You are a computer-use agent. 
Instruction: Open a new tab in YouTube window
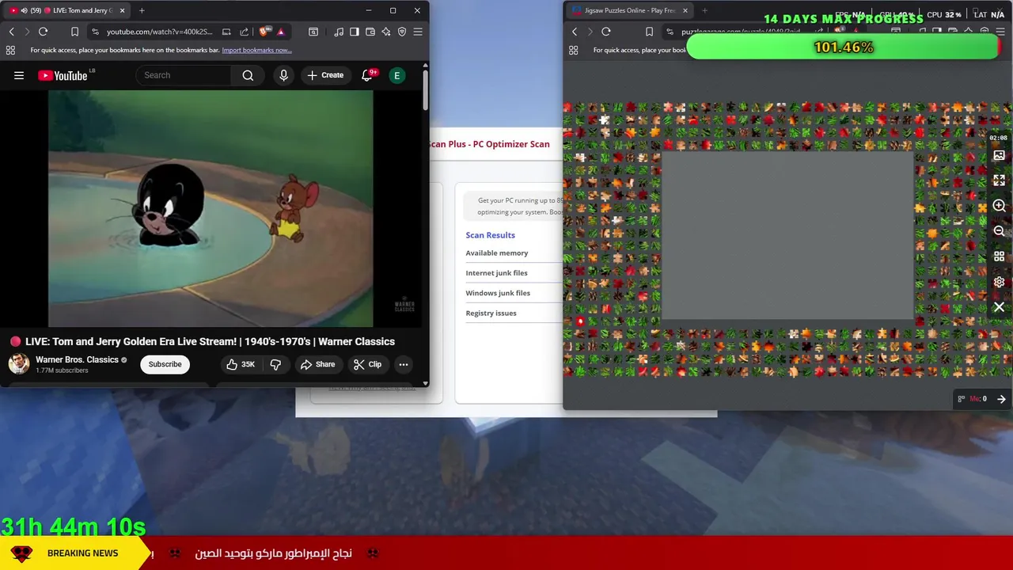coord(142,10)
